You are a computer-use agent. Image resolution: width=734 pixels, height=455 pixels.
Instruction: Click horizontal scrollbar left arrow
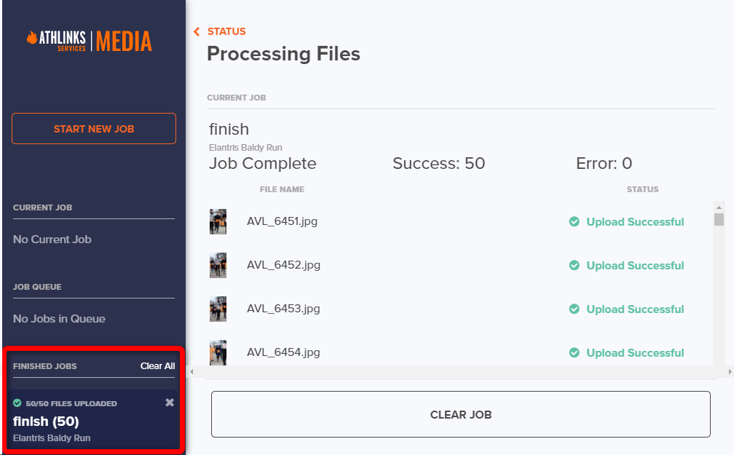[192, 371]
